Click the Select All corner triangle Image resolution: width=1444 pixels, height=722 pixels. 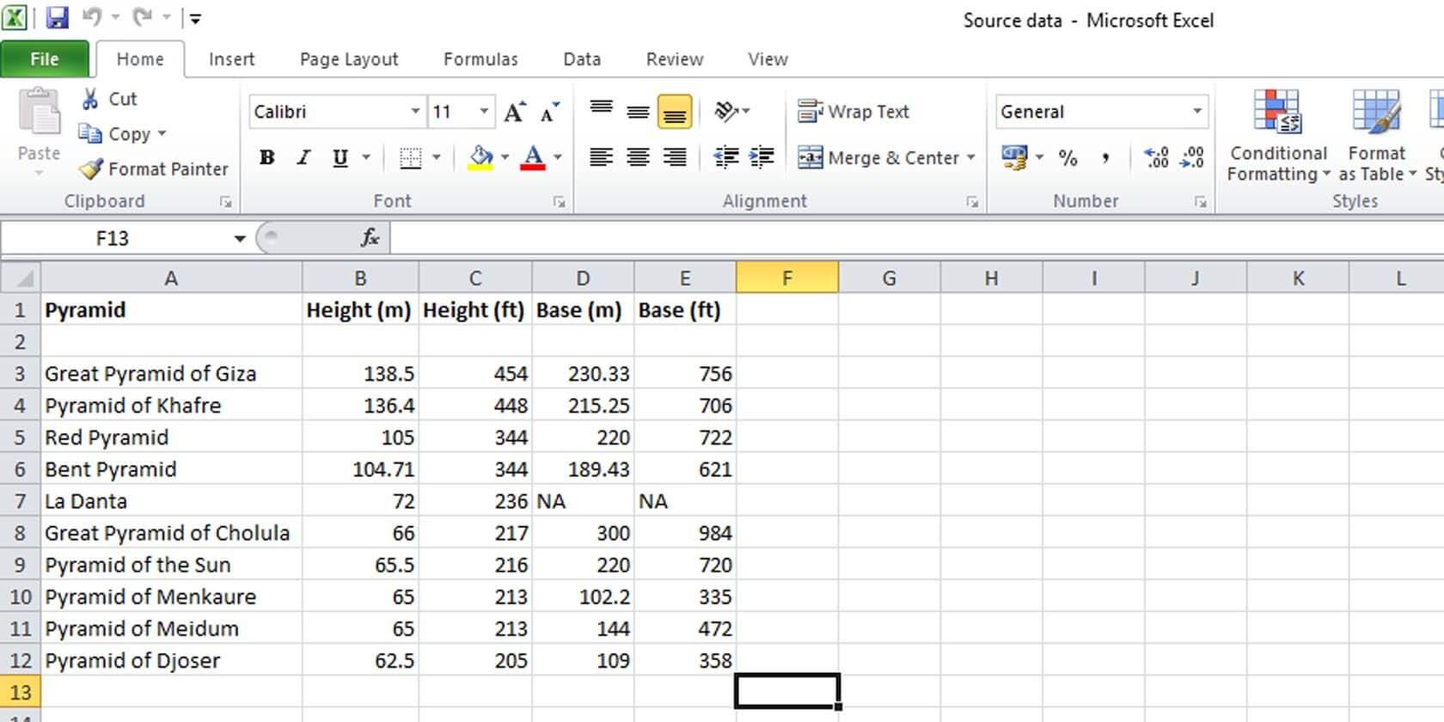21,278
